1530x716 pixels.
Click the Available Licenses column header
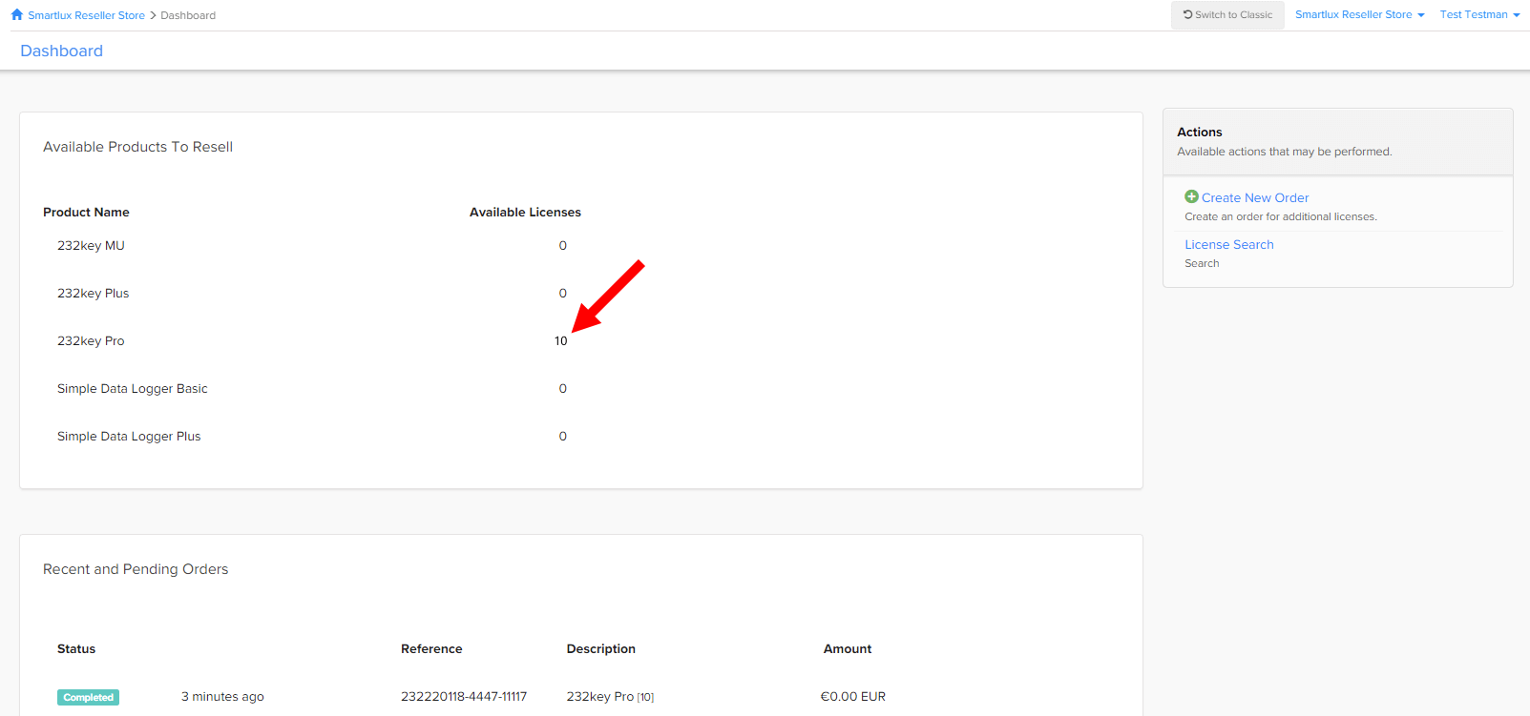(525, 212)
